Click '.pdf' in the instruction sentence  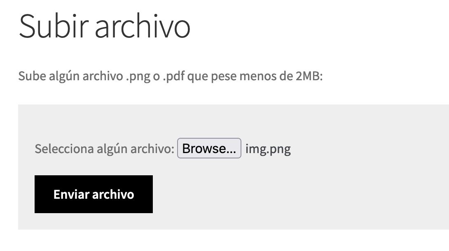coord(173,77)
